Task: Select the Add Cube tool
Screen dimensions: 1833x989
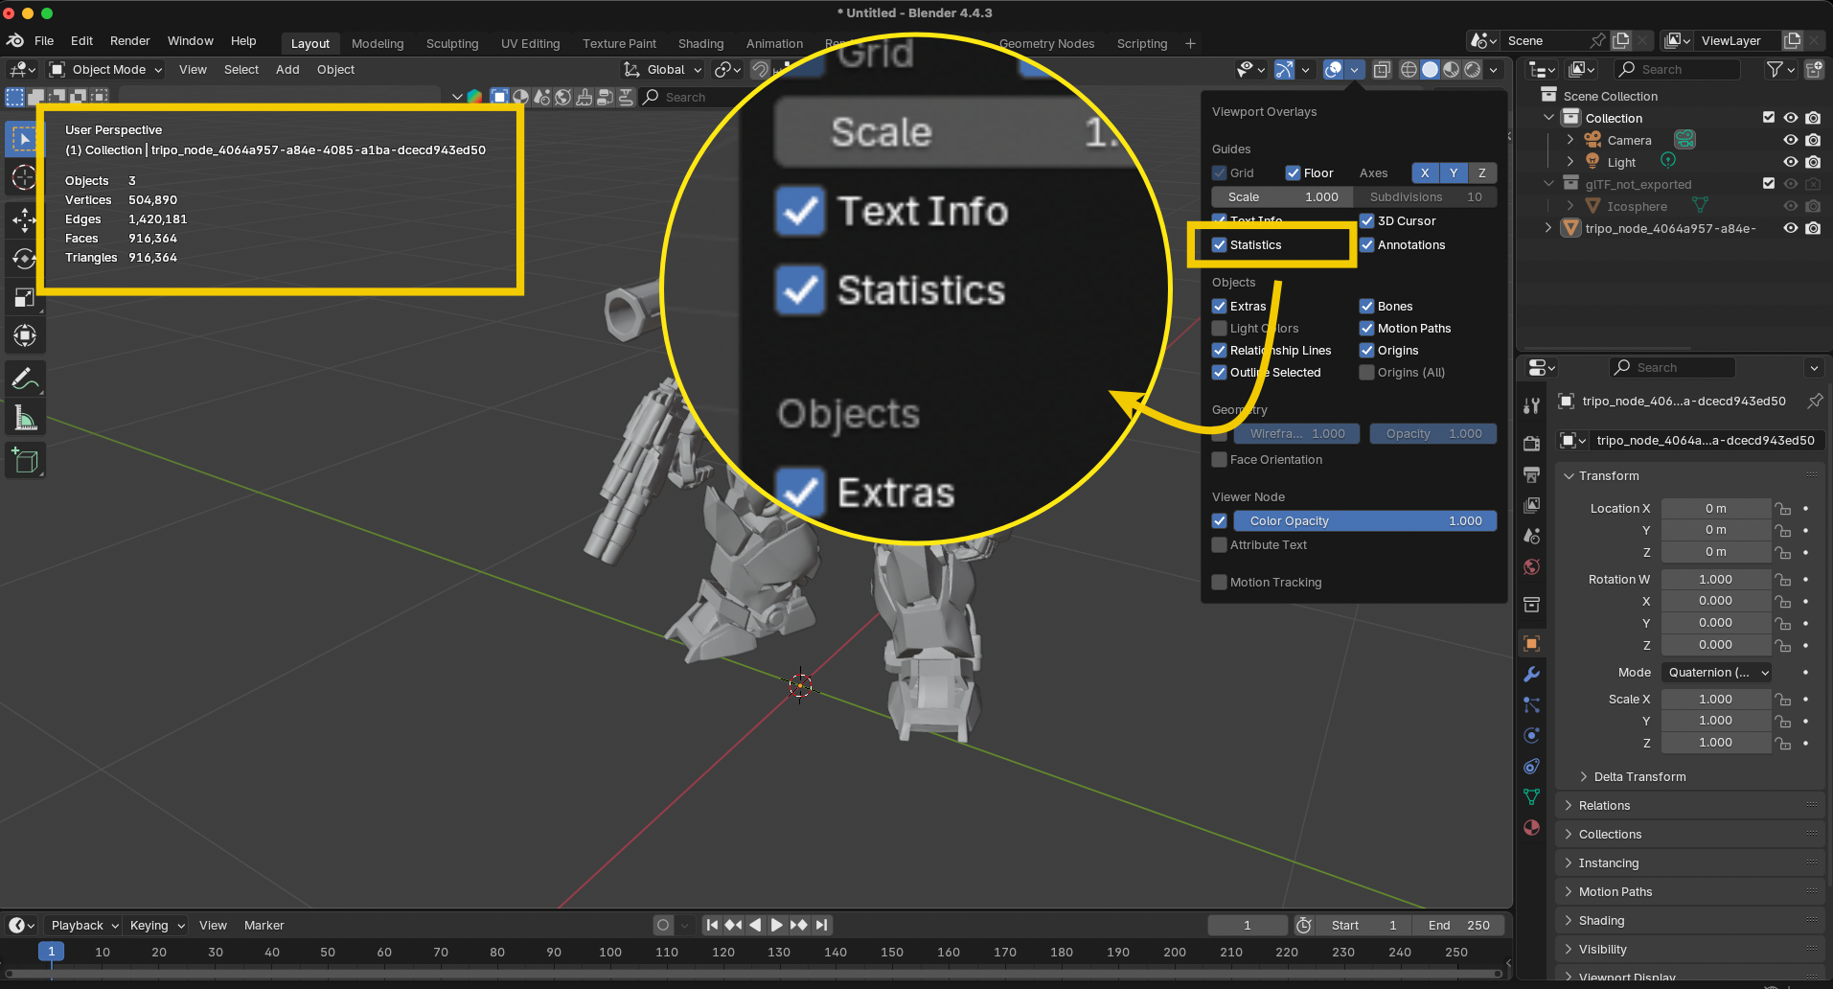Action: tap(25, 461)
